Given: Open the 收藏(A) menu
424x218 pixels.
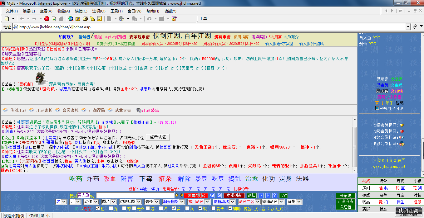Looking at the screenshot, I should (63, 11).
